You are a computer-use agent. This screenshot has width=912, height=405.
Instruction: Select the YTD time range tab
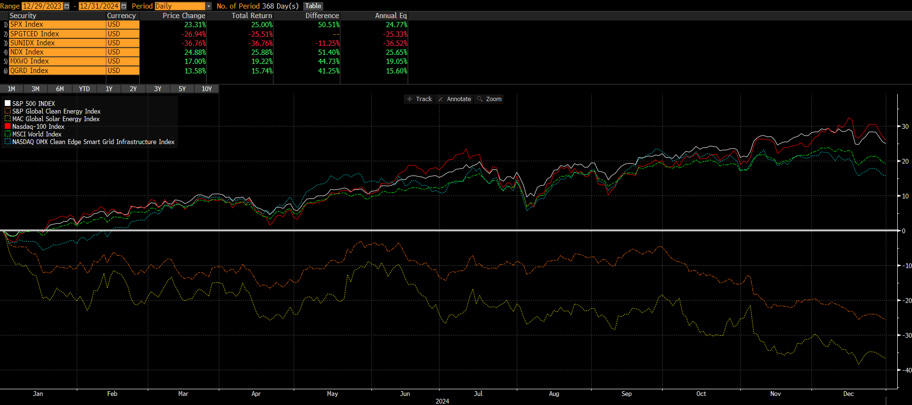(84, 89)
